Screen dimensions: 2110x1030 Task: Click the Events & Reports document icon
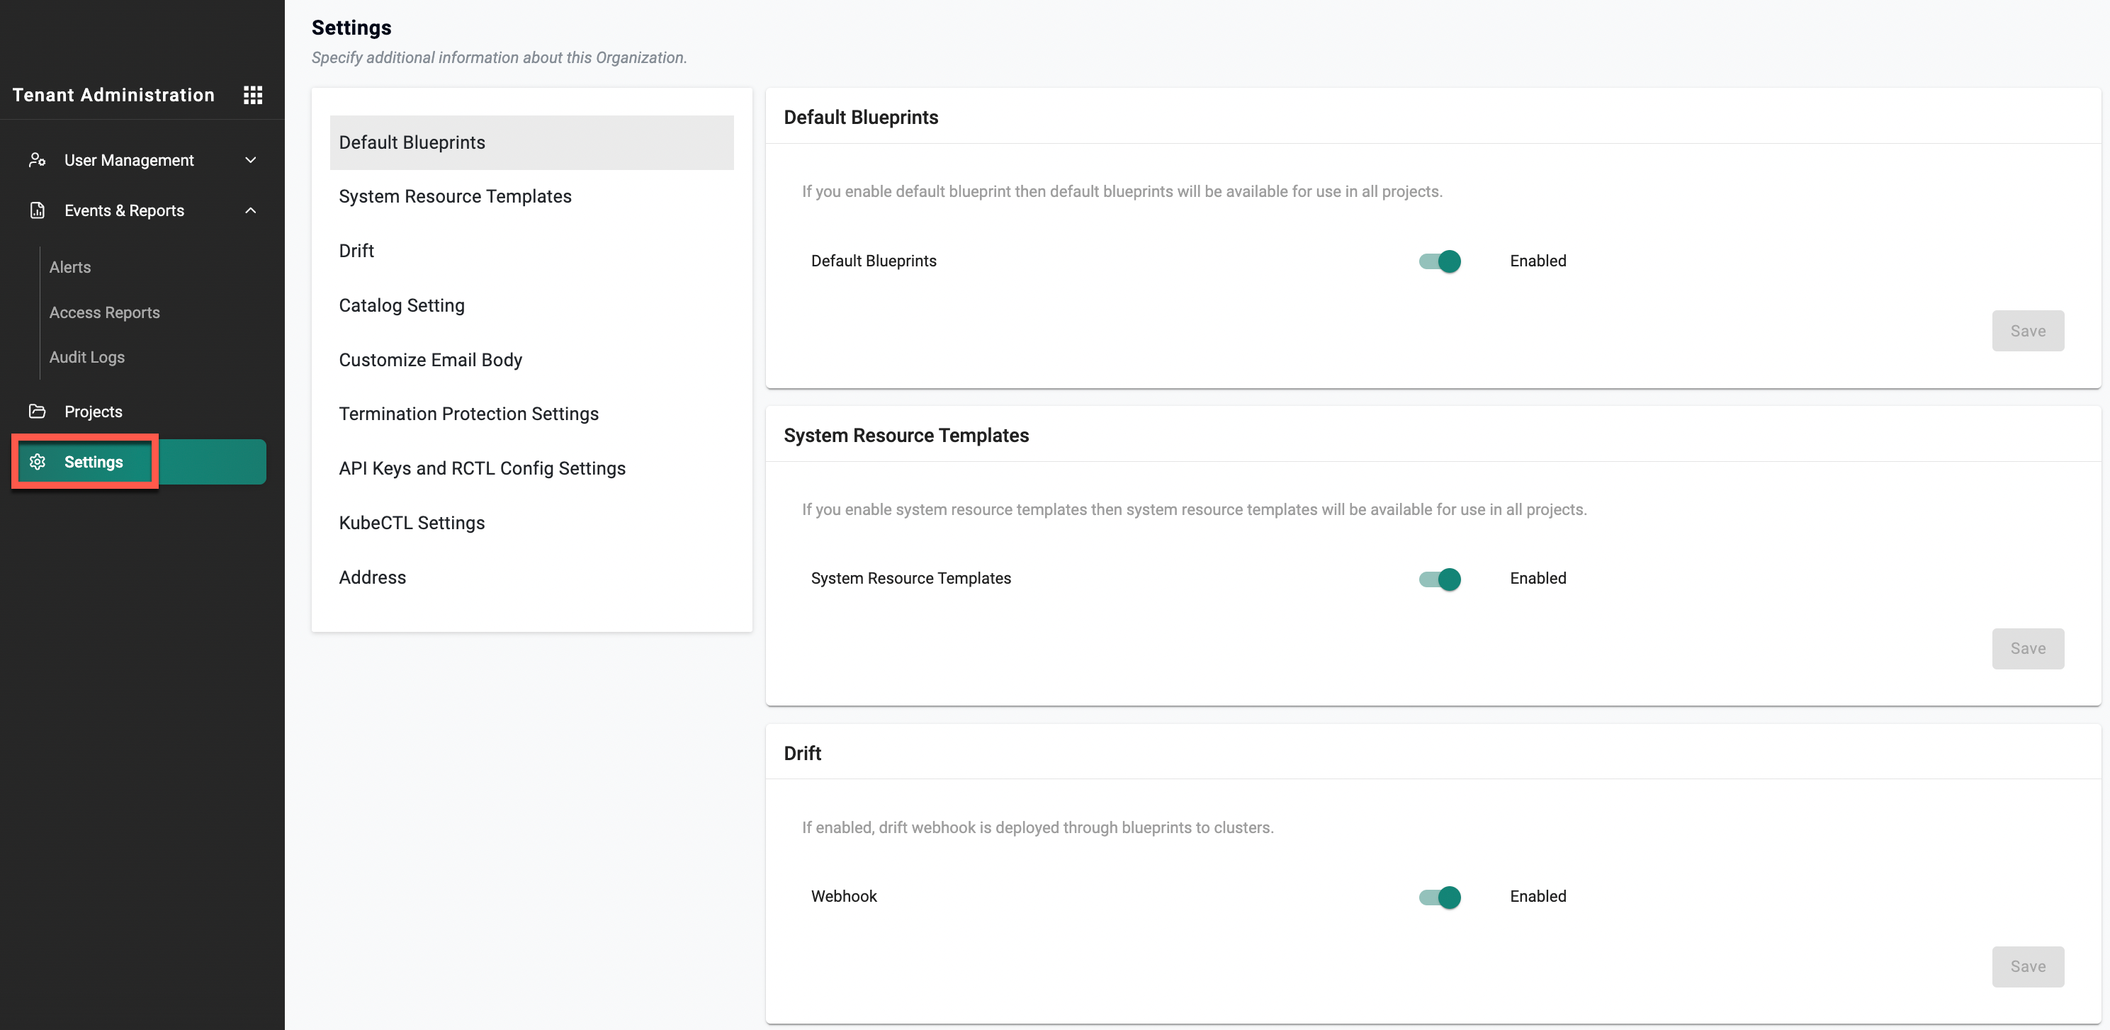pyautogui.click(x=37, y=210)
